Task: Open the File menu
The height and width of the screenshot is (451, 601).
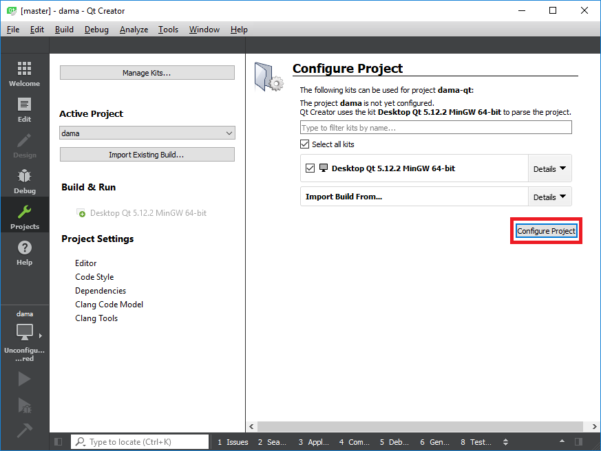Action: (13, 30)
